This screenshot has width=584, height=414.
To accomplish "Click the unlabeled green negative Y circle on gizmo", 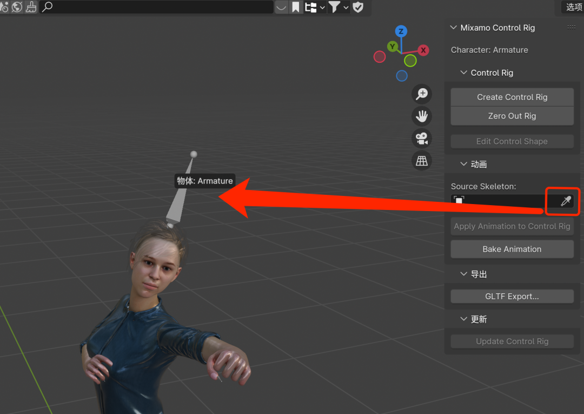I will (x=410, y=61).
